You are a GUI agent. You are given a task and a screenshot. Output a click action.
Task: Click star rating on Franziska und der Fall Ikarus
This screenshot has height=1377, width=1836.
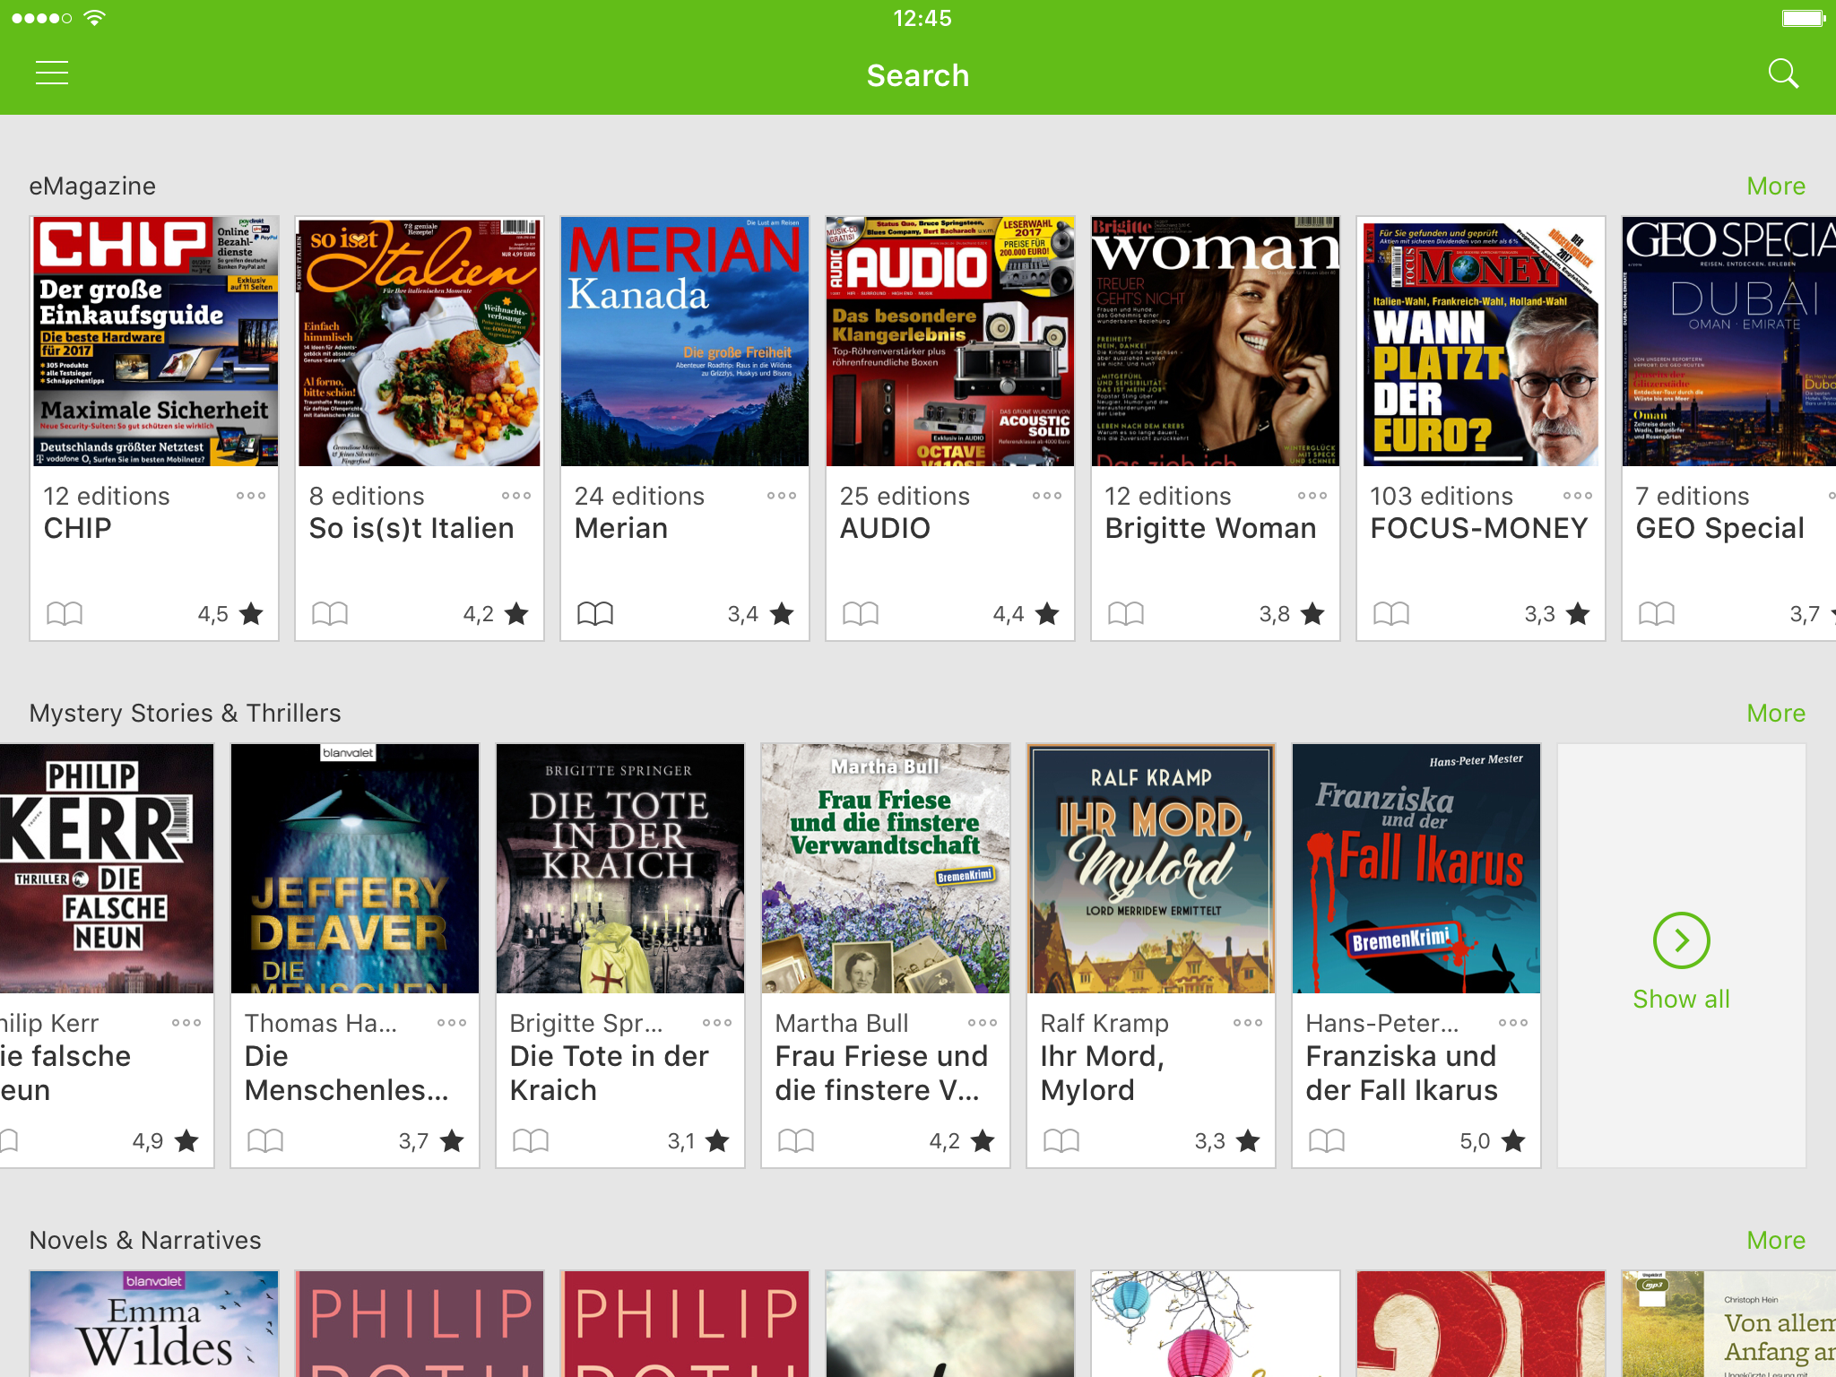pos(1493,1141)
